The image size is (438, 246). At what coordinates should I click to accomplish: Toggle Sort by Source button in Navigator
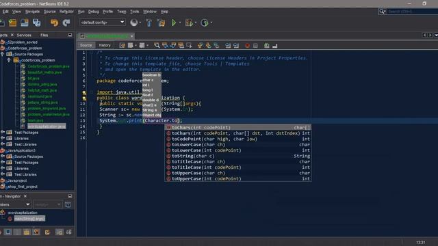(x=68, y=232)
